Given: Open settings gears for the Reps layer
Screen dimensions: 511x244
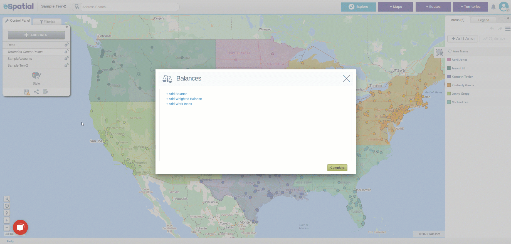Looking at the screenshot, I should click(x=66, y=45).
